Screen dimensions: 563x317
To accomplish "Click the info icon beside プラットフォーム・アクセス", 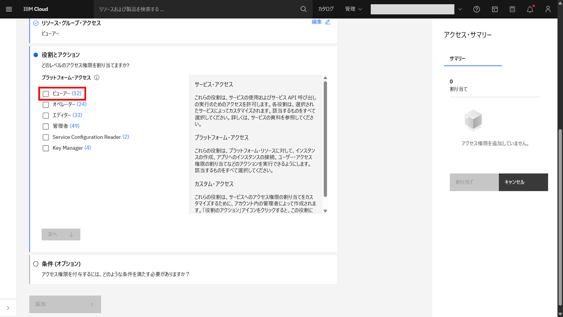I will point(97,77).
